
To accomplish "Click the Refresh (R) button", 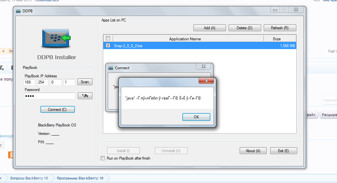I will [x=280, y=28].
